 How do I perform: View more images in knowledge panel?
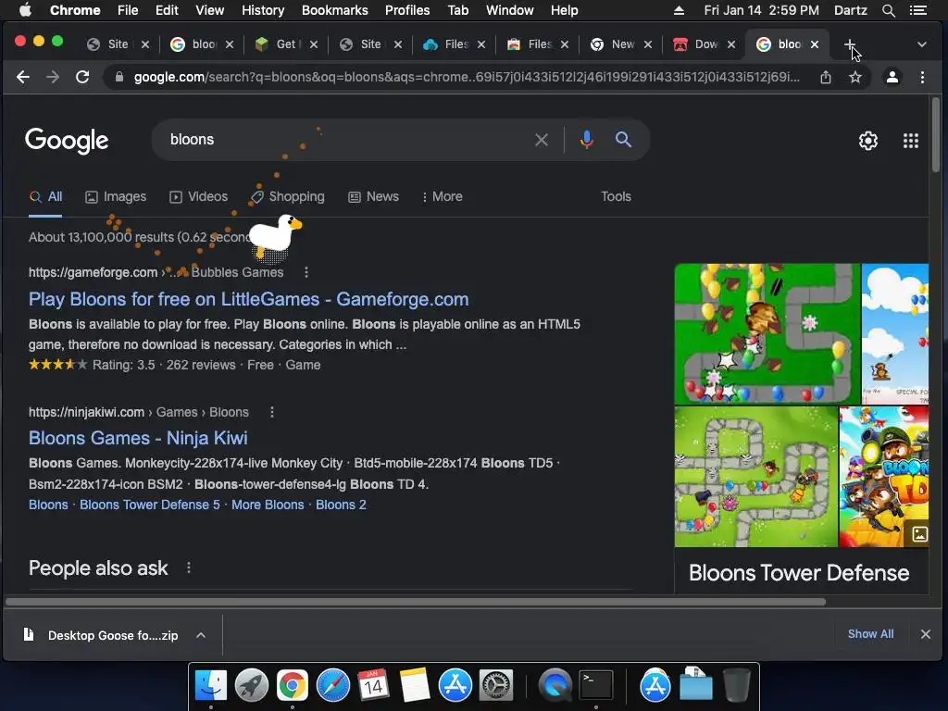coord(919,534)
